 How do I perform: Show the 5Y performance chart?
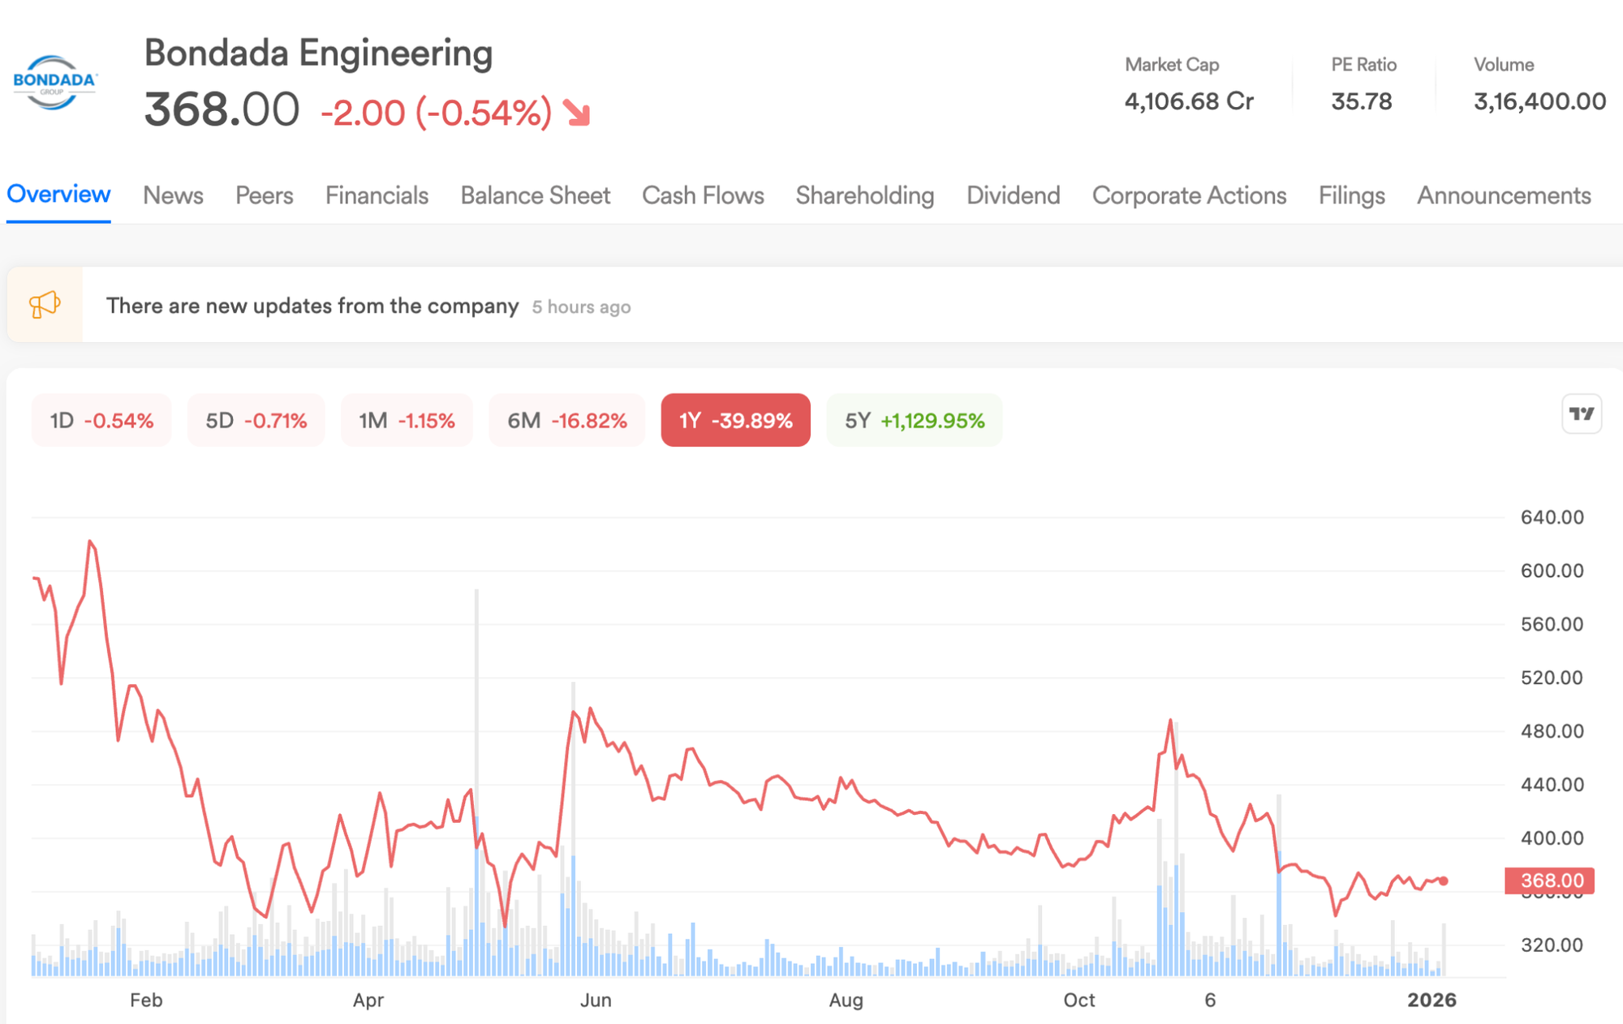coord(914,421)
